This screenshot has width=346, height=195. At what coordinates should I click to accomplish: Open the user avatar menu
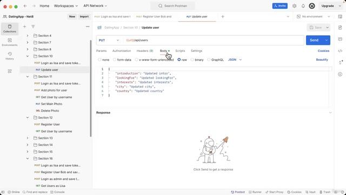(312, 6)
